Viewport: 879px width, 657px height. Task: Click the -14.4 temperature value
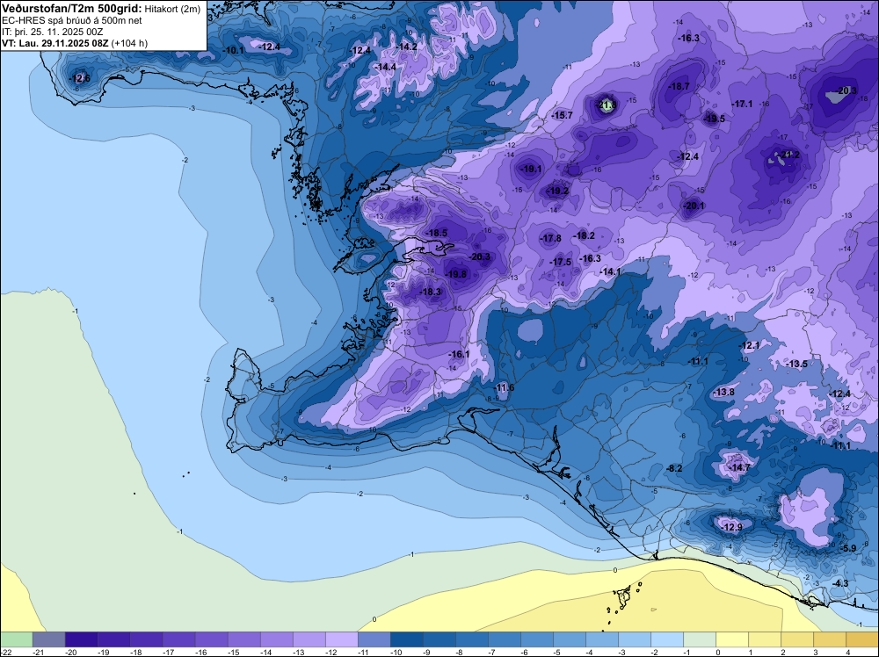pos(385,67)
